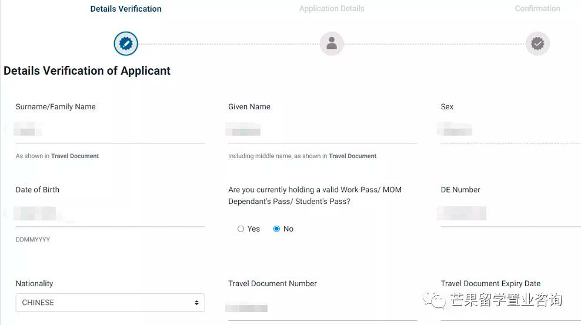Click the Surname/Family Name input field
This screenshot has height=325, width=581.
pos(110,130)
